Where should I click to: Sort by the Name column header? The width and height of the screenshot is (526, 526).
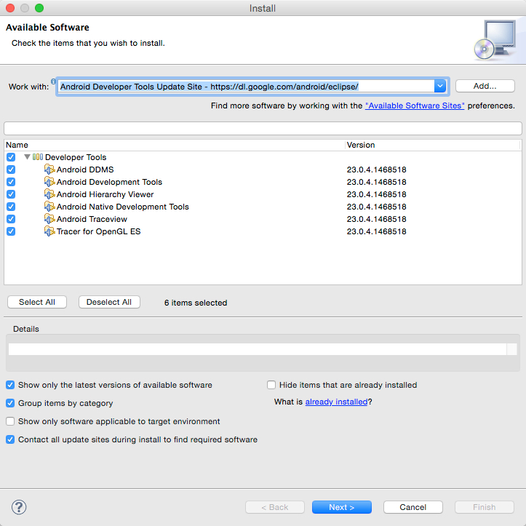coord(175,145)
